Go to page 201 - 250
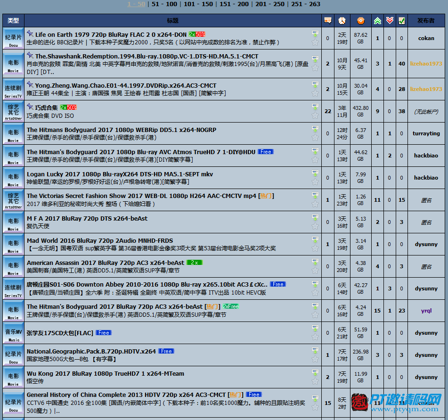The height and width of the screenshot is (420, 448). click(270, 4)
